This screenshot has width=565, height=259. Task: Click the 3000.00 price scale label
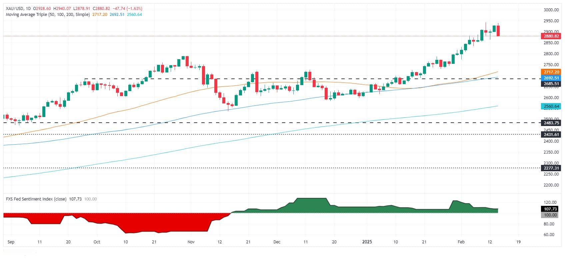[551, 10]
